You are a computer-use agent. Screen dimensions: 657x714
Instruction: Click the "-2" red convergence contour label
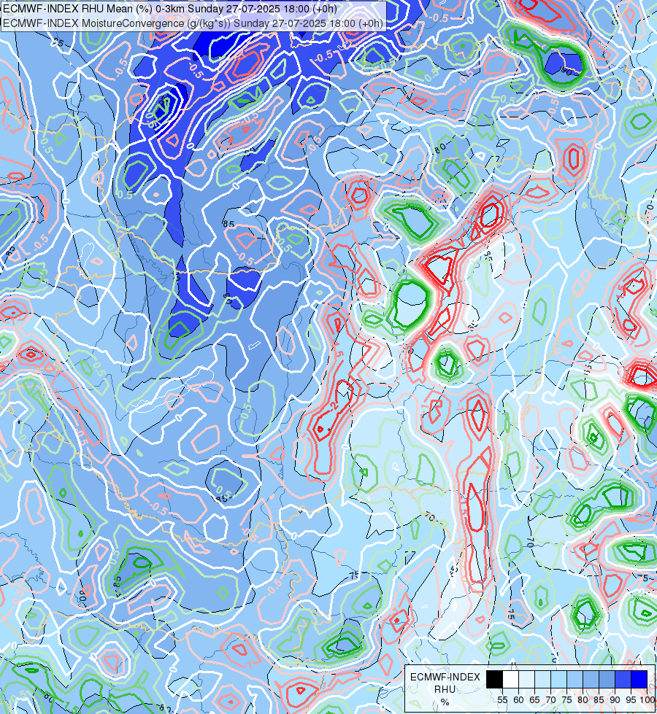[334, 408]
